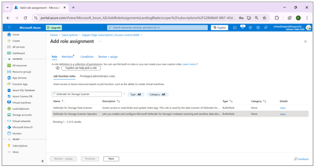
Task: Open the Dashboard icon in the sidebar
Action: pos(9,53)
